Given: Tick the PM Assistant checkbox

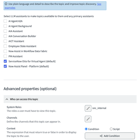Looking at the screenshot, I should 5,56.
